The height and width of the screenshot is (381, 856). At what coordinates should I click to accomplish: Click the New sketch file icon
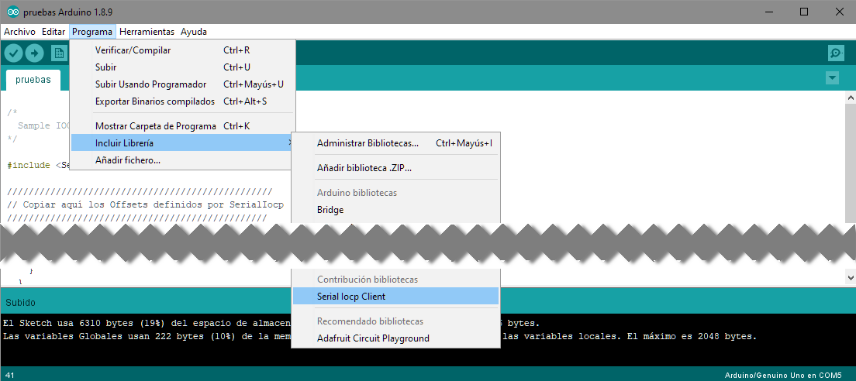click(x=58, y=53)
